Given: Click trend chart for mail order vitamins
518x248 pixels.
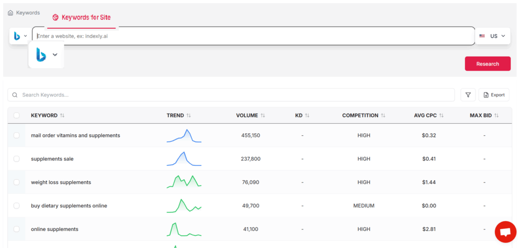Looking at the screenshot, I should click(184, 135).
